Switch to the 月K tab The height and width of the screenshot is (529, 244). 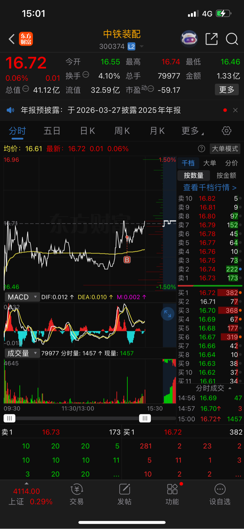click(x=157, y=131)
